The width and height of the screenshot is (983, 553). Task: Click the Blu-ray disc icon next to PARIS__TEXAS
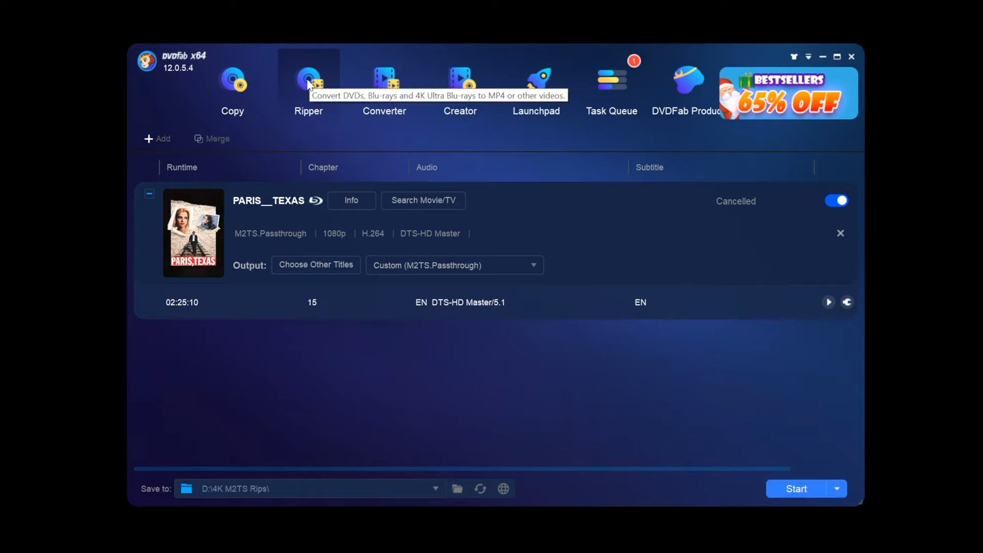[x=316, y=201]
